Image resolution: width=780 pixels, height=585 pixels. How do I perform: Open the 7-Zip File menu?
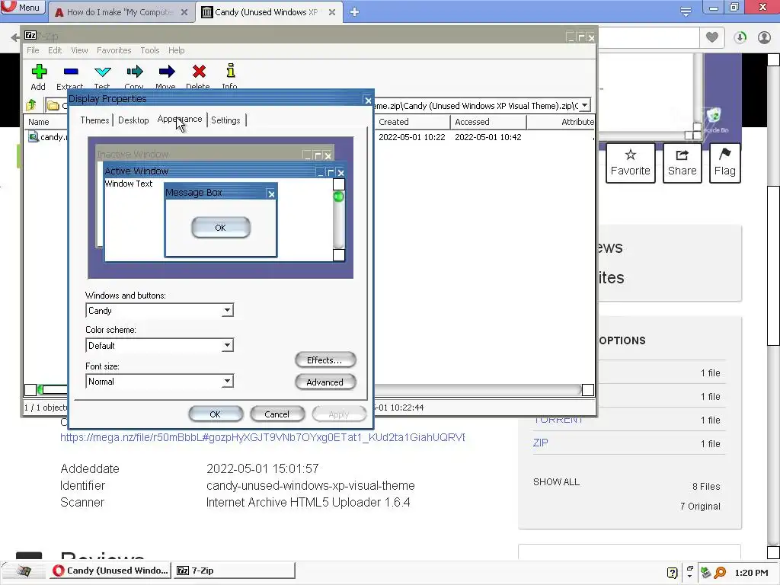(x=33, y=50)
